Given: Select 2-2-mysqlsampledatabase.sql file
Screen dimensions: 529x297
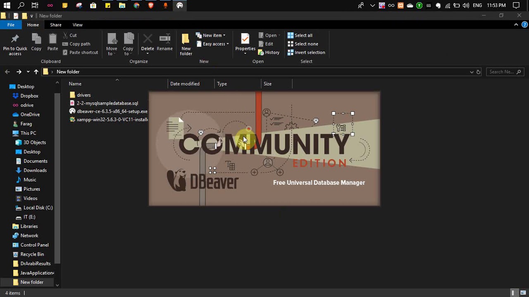Looking at the screenshot, I should click(x=104, y=103).
